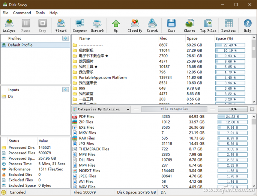The image size is (257, 196).
Task: Click the RAR Files archive icon
Action: [75, 138]
